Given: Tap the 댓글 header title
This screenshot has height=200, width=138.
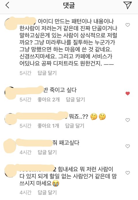Looking at the screenshot, I should pos(69,5).
